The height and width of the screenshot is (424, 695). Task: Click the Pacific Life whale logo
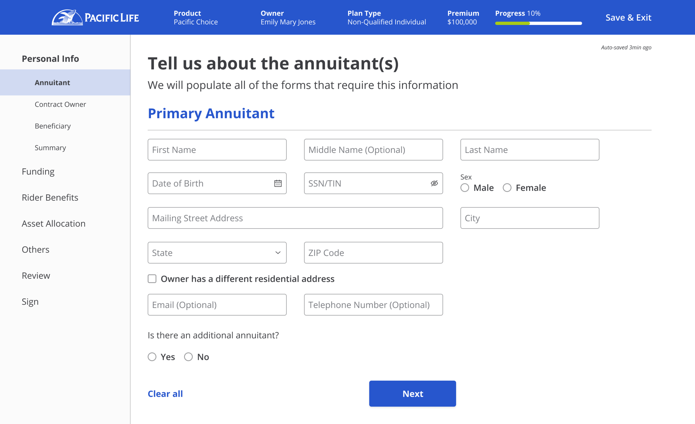(67, 17)
